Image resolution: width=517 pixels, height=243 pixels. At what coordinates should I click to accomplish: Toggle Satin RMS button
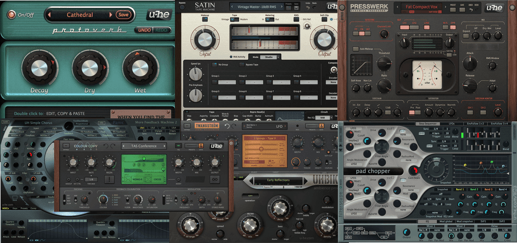[x=296, y=19]
